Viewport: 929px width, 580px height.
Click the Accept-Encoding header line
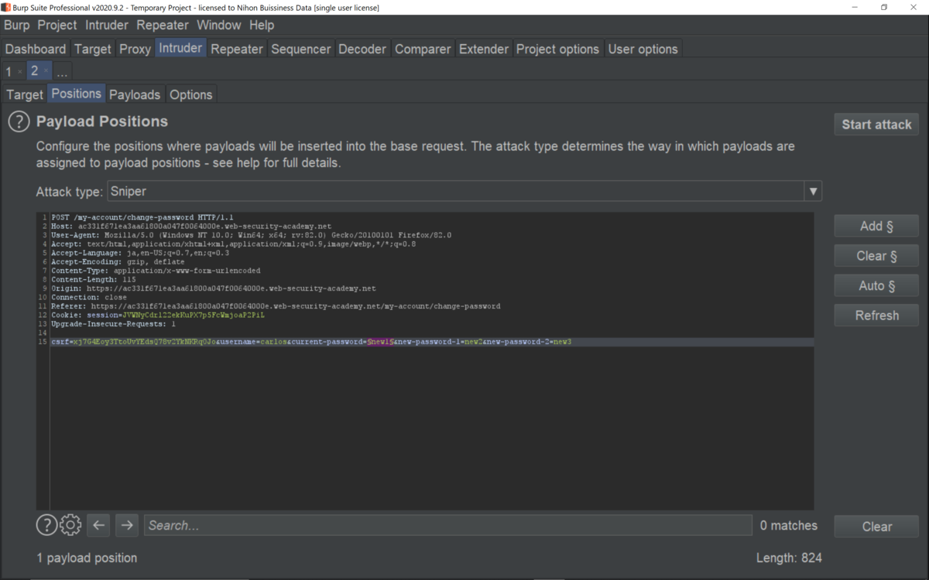point(118,262)
